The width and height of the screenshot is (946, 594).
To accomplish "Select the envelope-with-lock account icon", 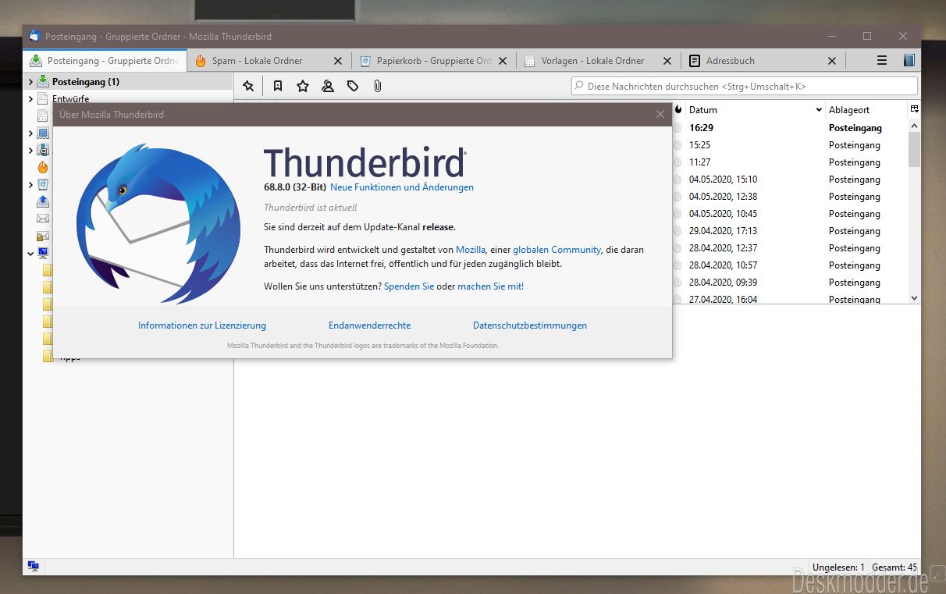I will [x=43, y=236].
